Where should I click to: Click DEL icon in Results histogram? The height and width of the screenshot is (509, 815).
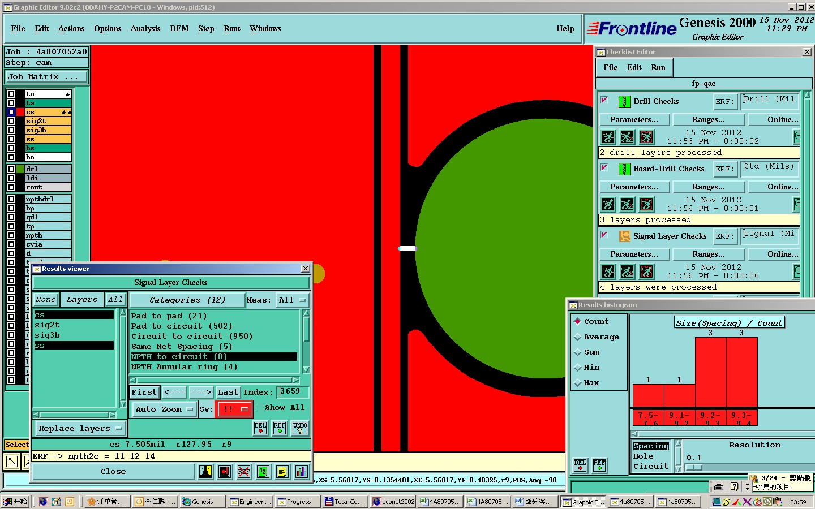pos(580,465)
